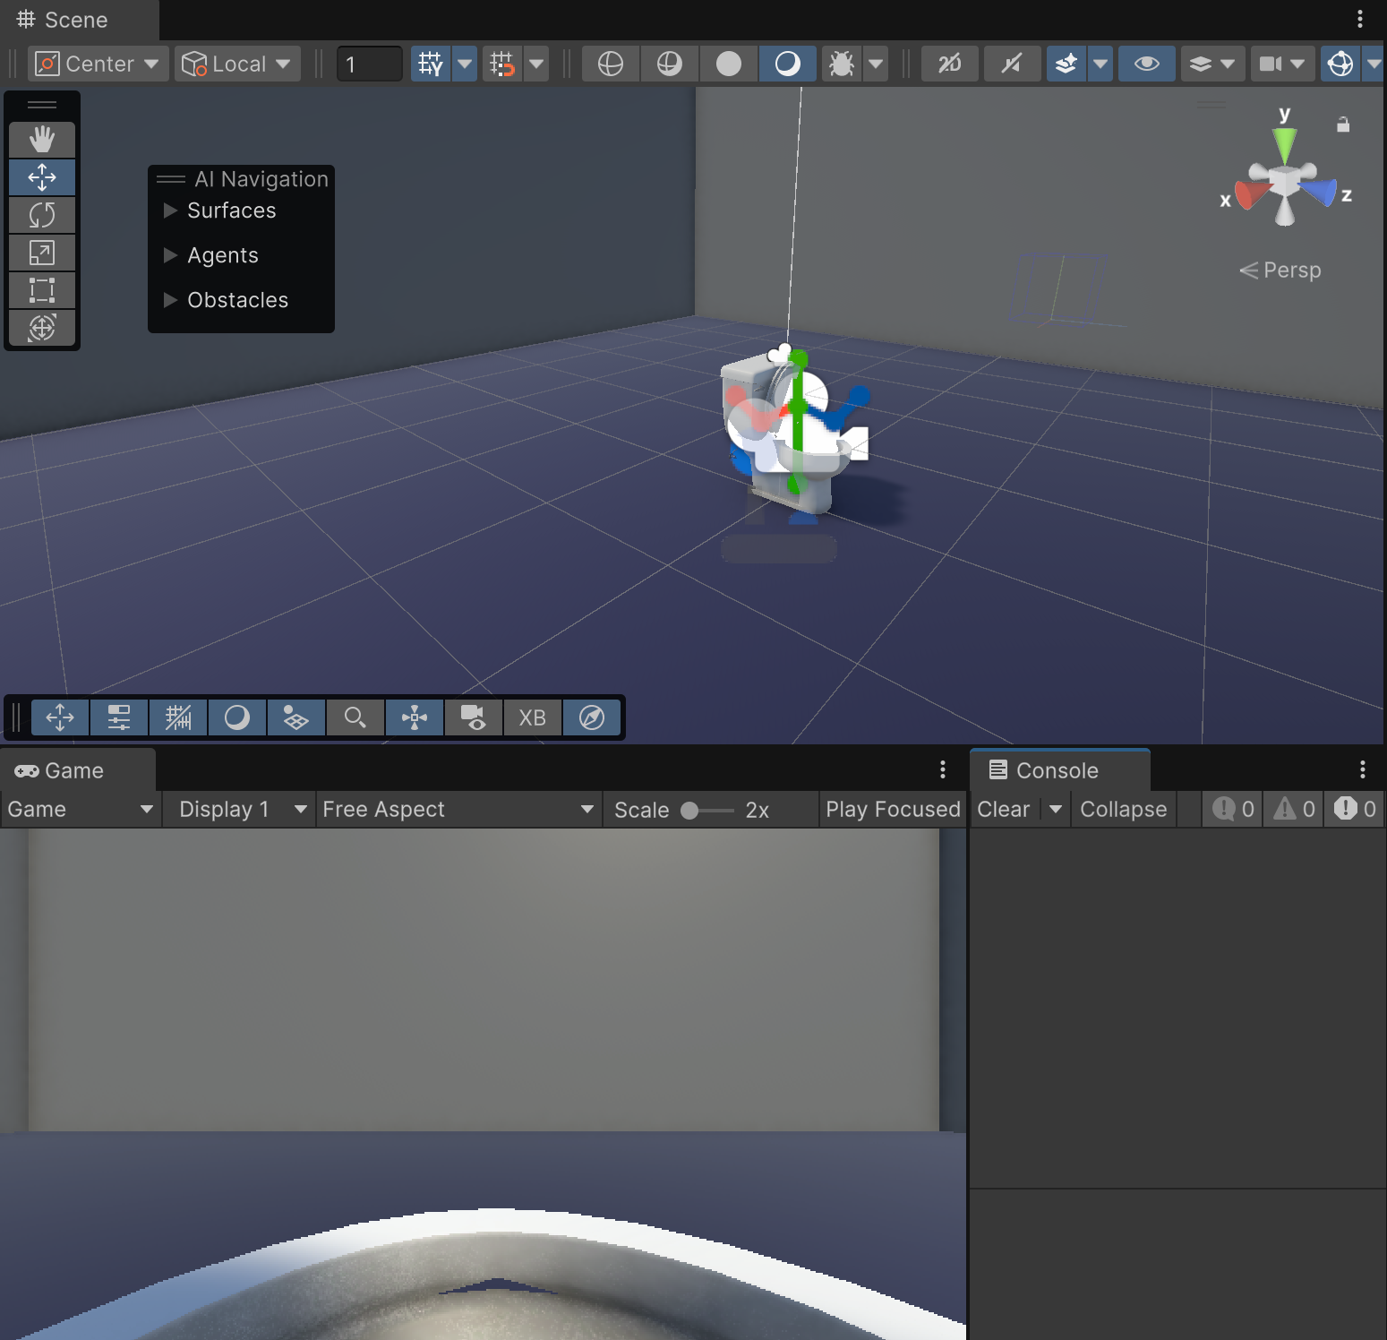The width and height of the screenshot is (1387, 1340).
Task: Select the Move tool
Action: pyautogui.click(x=42, y=176)
